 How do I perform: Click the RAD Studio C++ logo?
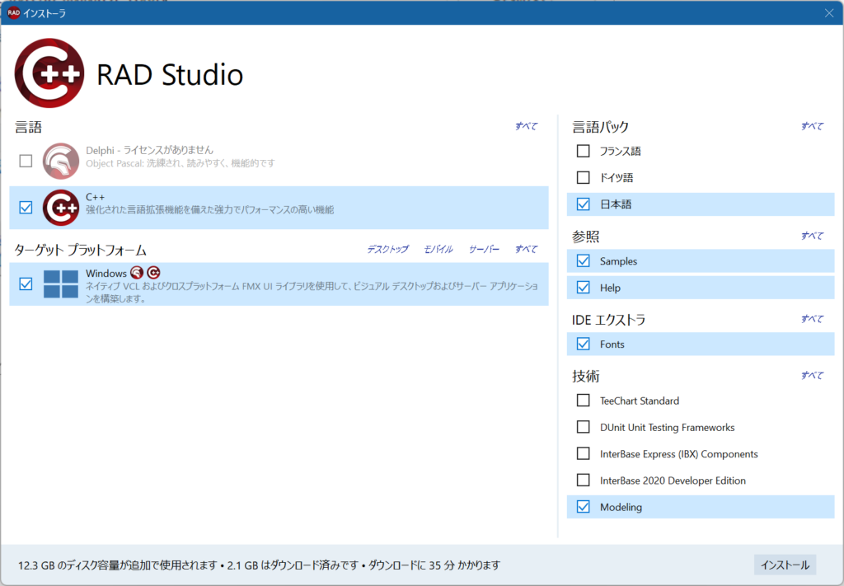[x=49, y=74]
